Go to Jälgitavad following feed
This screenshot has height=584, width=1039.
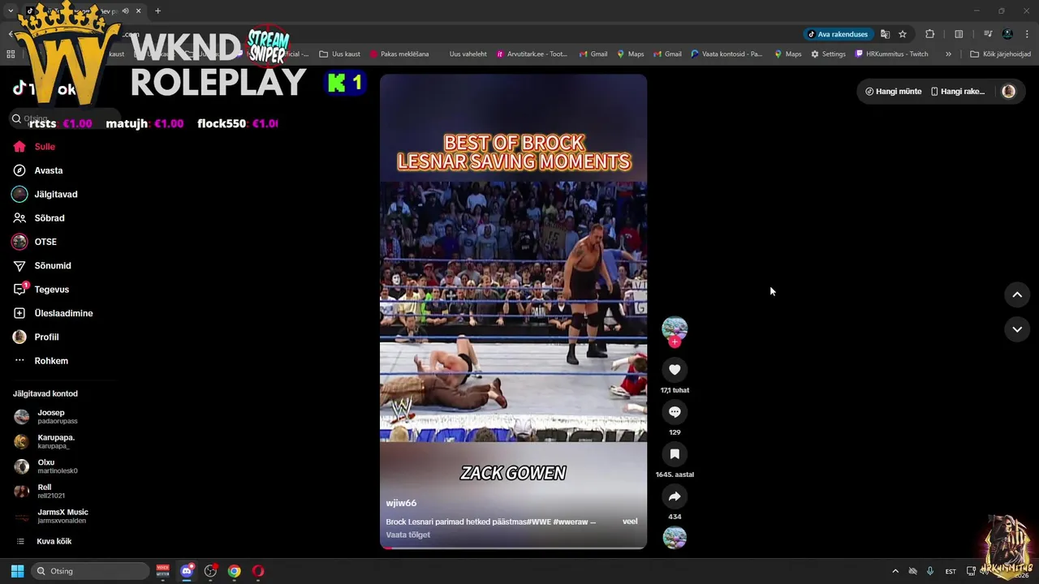[x=45, y=195]
